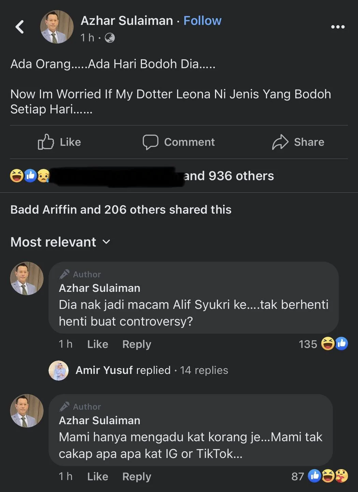Viewport: 358px width, 492px height.
Task: Open Amir Yusuf's profile thumbnail
Action: click(x=59, y=370)
